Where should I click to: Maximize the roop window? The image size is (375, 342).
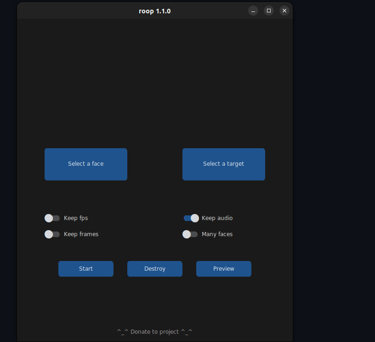269,11
